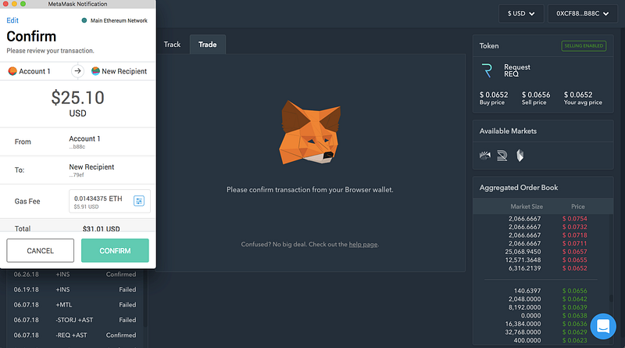Click the MetaMask Notification window title
Image resolution: width=625 pixels, height=348 pixels.
[x=77, y=4]
